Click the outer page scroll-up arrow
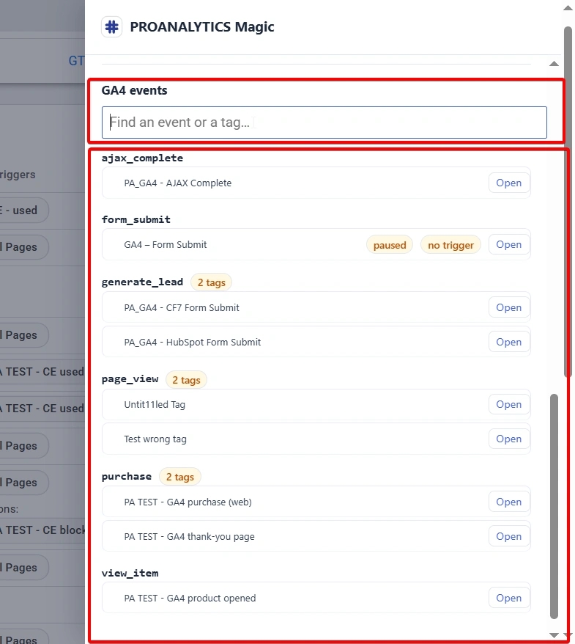Screen dimensions: 575x644 (x=568, y=8)
